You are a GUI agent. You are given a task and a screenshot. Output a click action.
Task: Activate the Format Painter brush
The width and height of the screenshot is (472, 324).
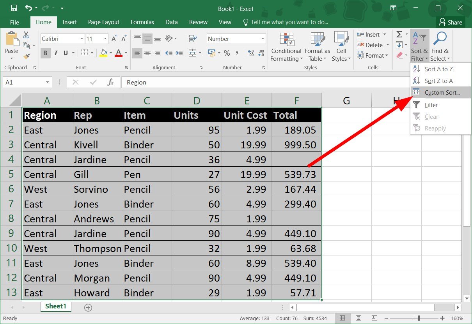pos(27,56)
